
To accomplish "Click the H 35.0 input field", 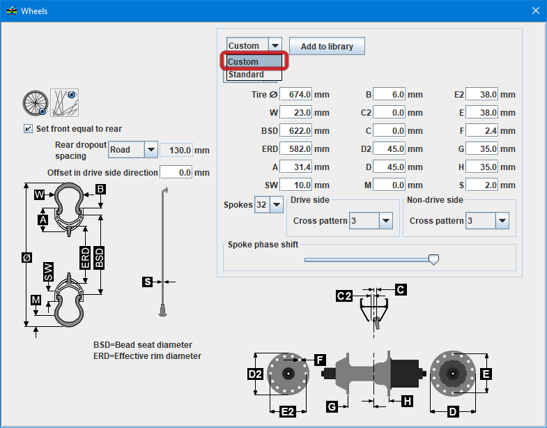I will tap(482, 167).
